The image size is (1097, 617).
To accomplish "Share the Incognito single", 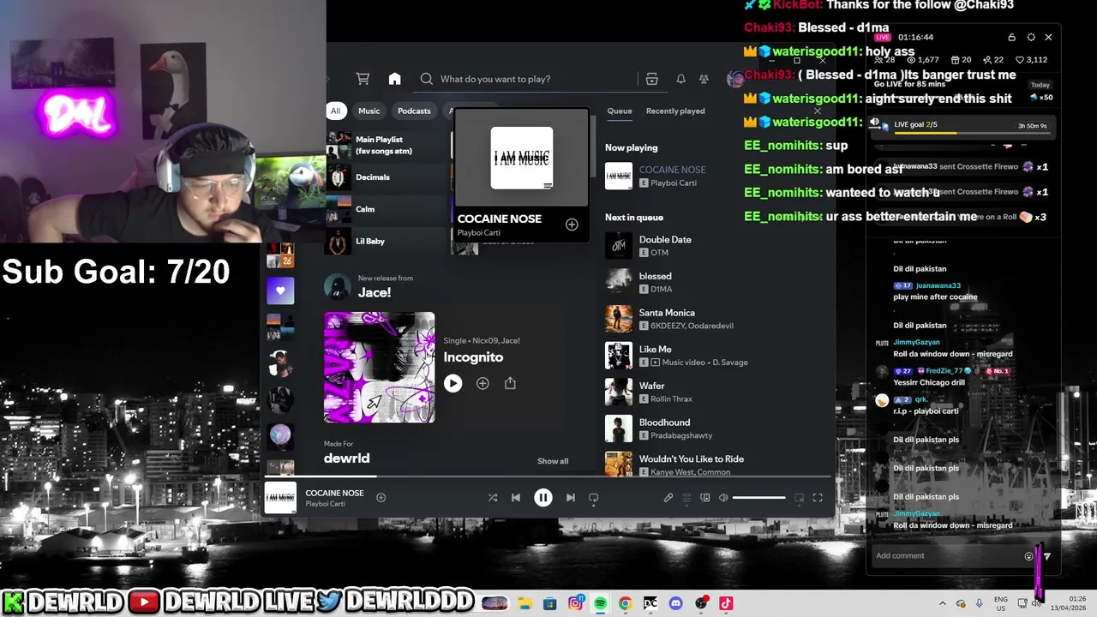I will pyautogui.click(x=510, y=384).
